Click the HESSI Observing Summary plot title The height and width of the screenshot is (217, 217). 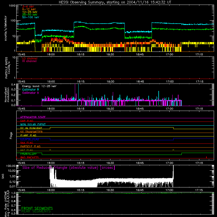pyautogui.click(x=115, y=2)
